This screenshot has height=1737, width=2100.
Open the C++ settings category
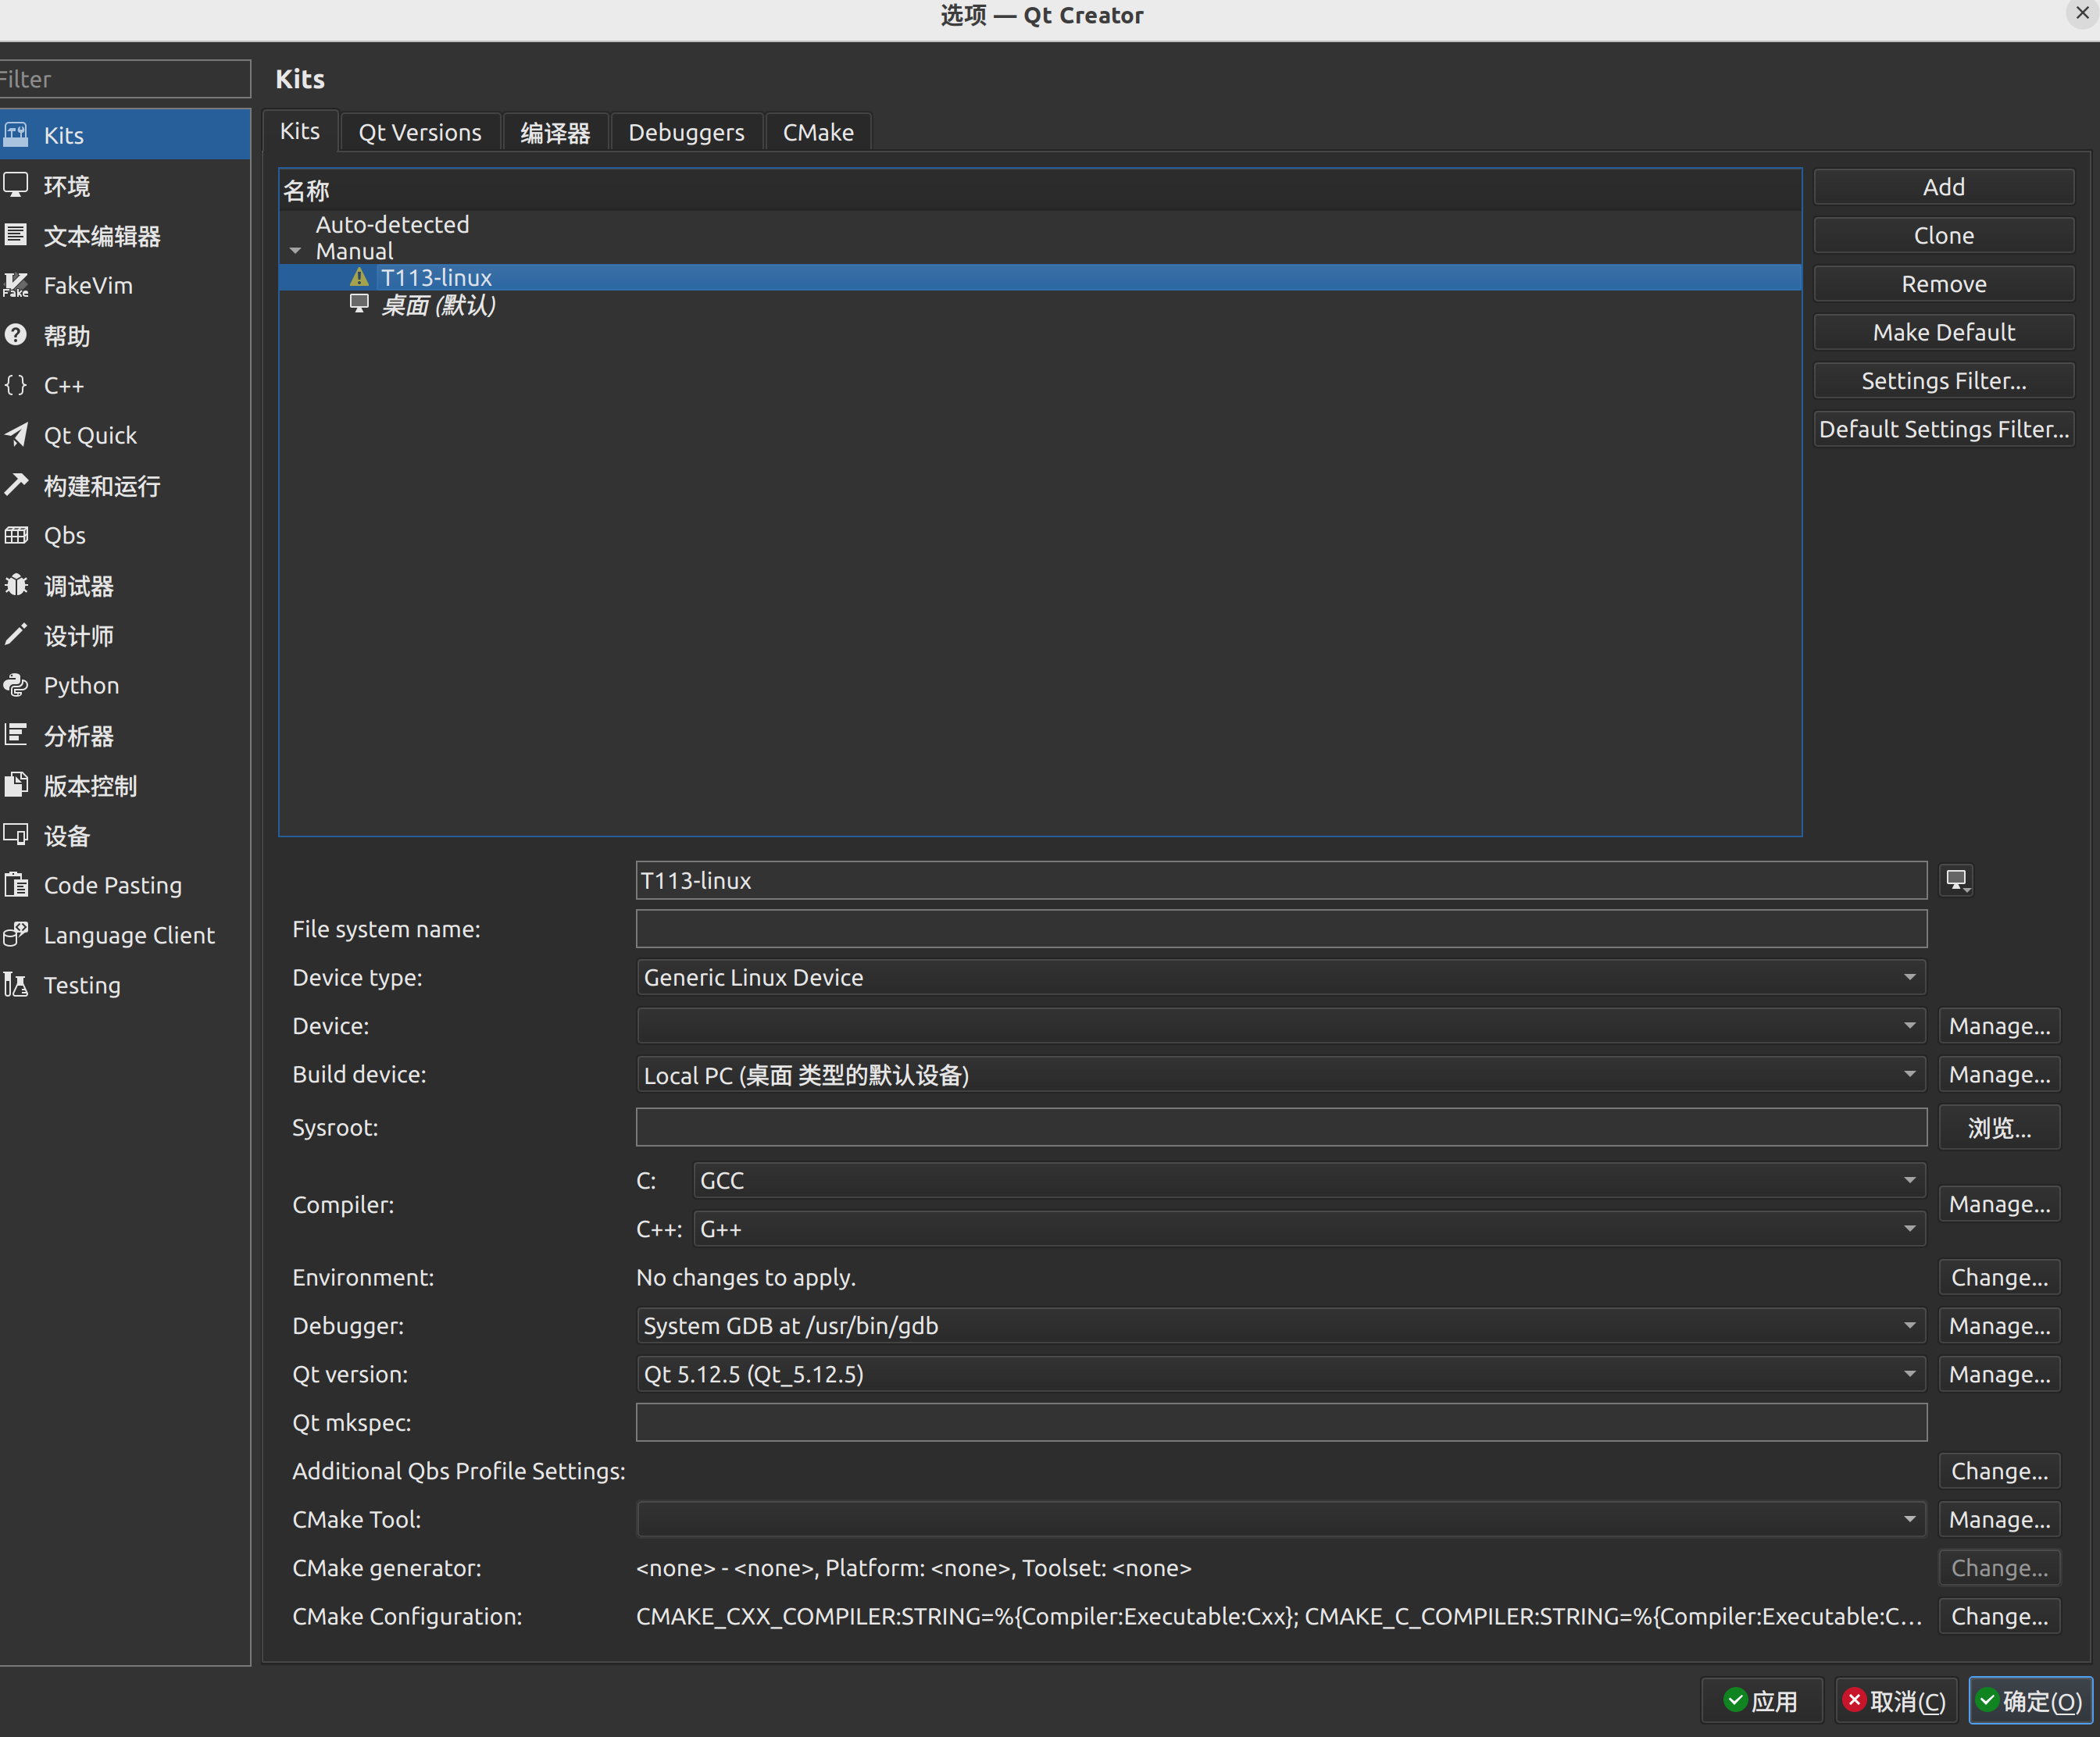[x=124, y=386]
